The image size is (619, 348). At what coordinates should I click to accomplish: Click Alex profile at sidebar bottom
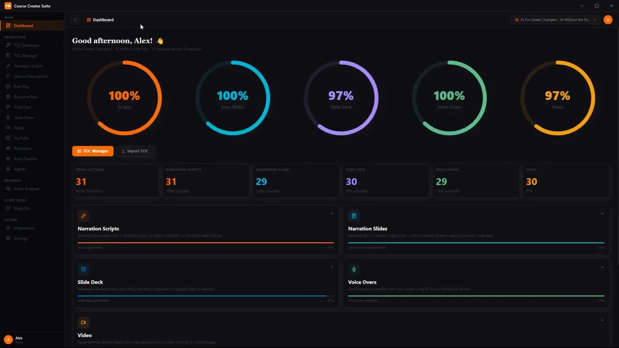click(32, 340)
